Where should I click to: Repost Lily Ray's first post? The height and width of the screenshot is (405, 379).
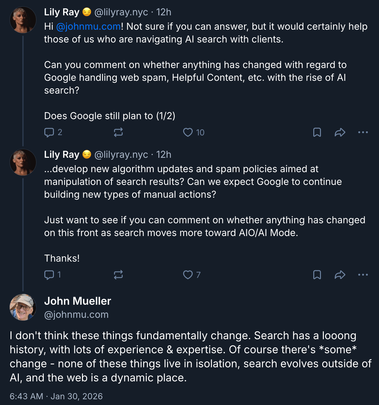pyautogui.click(x=118, y=133)
